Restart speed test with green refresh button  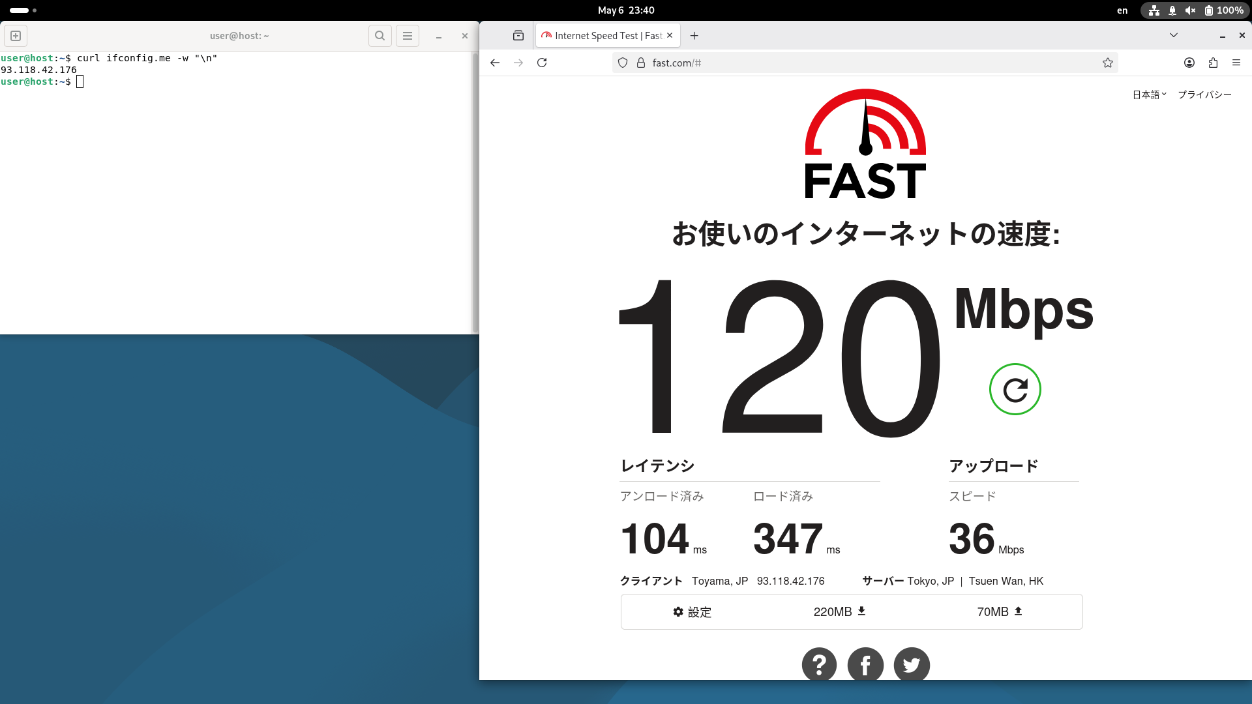[1015, 389]
